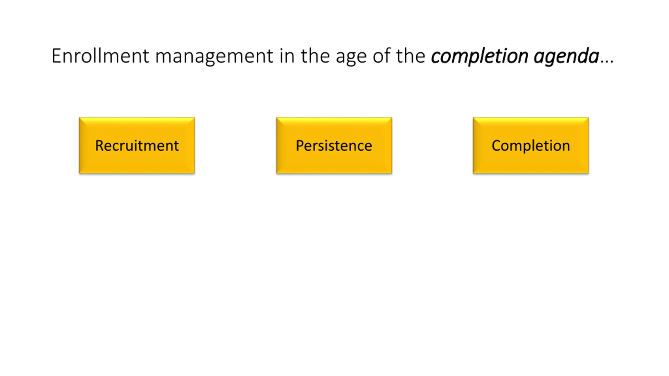Click the Completion label text

tap(531, 146)
